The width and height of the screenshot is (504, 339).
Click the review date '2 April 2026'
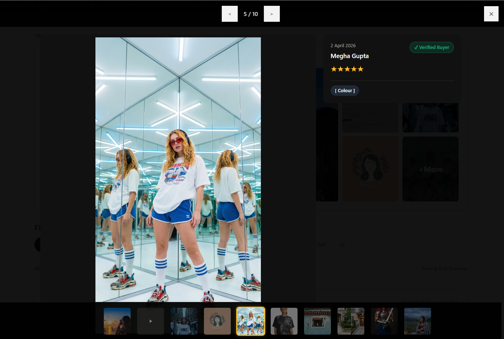(343, 45)
